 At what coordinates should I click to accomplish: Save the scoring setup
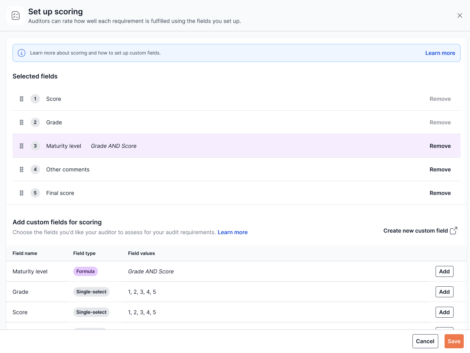[x=454, y=341]
